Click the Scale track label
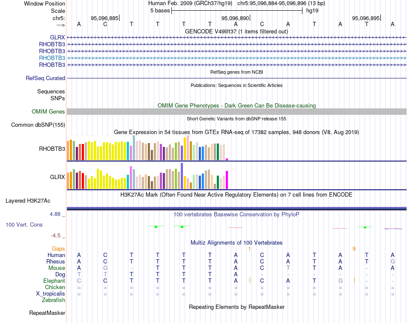The height and width of the screenshot is (323, 407). pyautogui.click(x=58, y=11)
